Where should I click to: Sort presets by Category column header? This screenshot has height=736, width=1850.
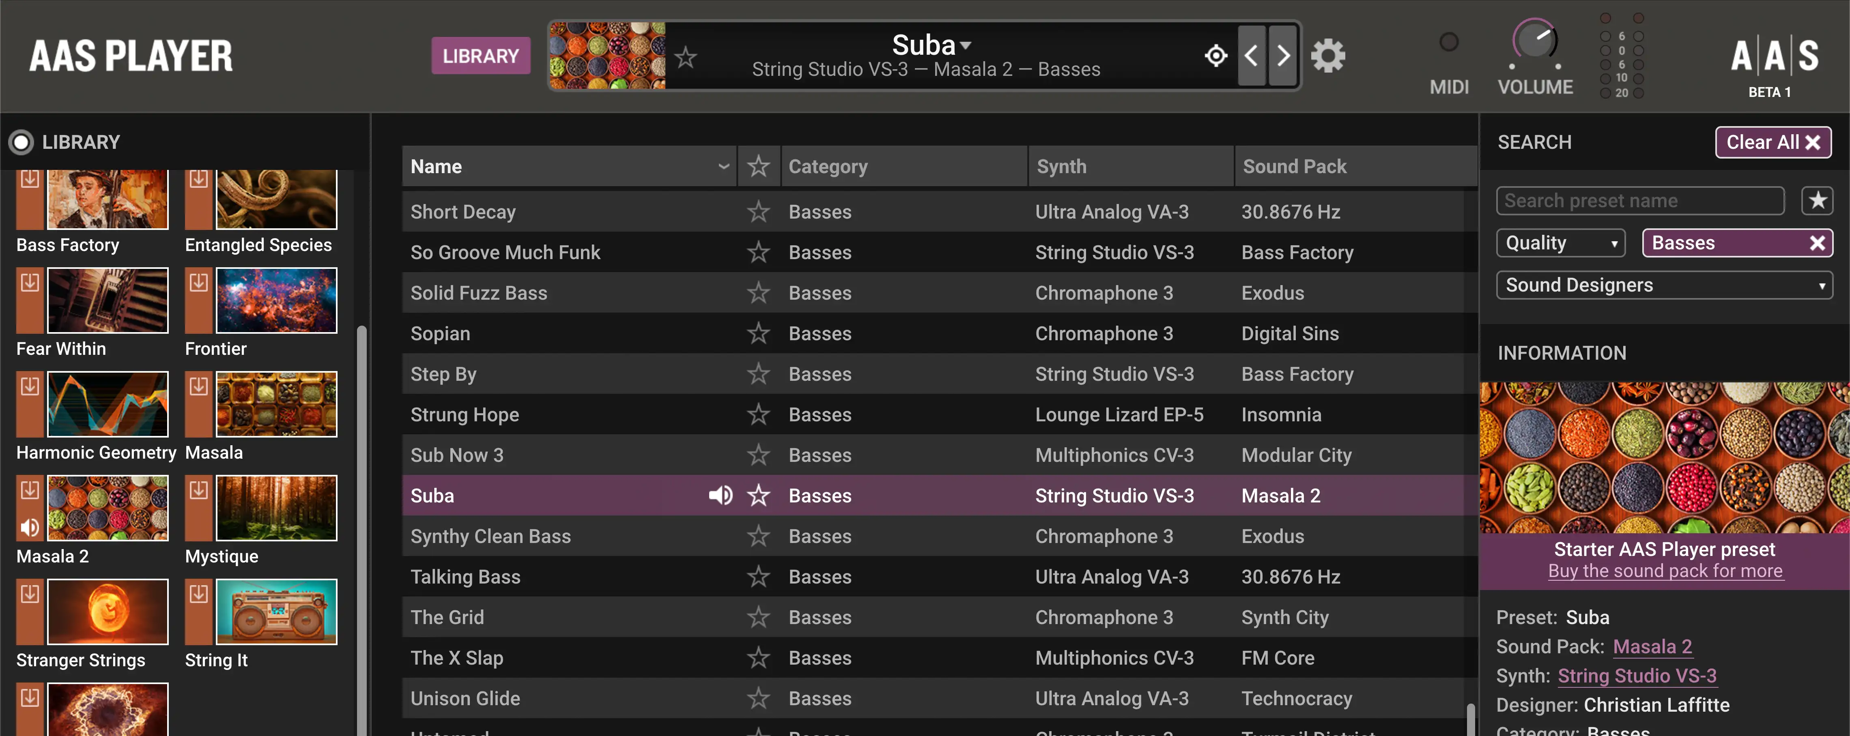pos(904,167)
